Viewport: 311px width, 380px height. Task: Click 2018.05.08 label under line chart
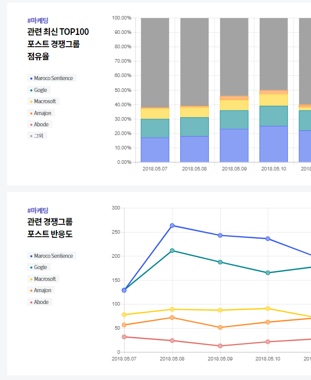point(172,358)
